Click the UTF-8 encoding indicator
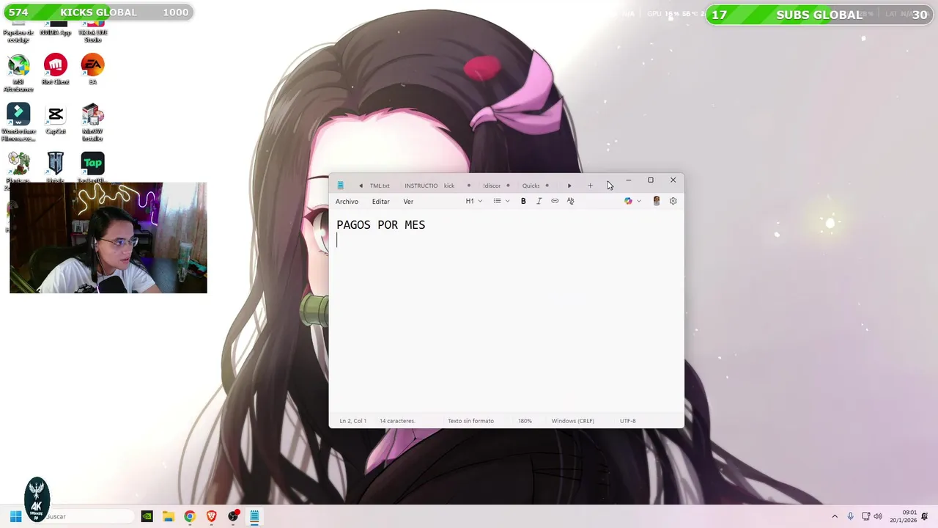The image size is (938, 528). click(x=627, y=421)
